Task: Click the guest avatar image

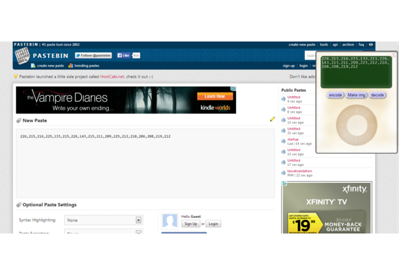Action: tap(170, 221)
